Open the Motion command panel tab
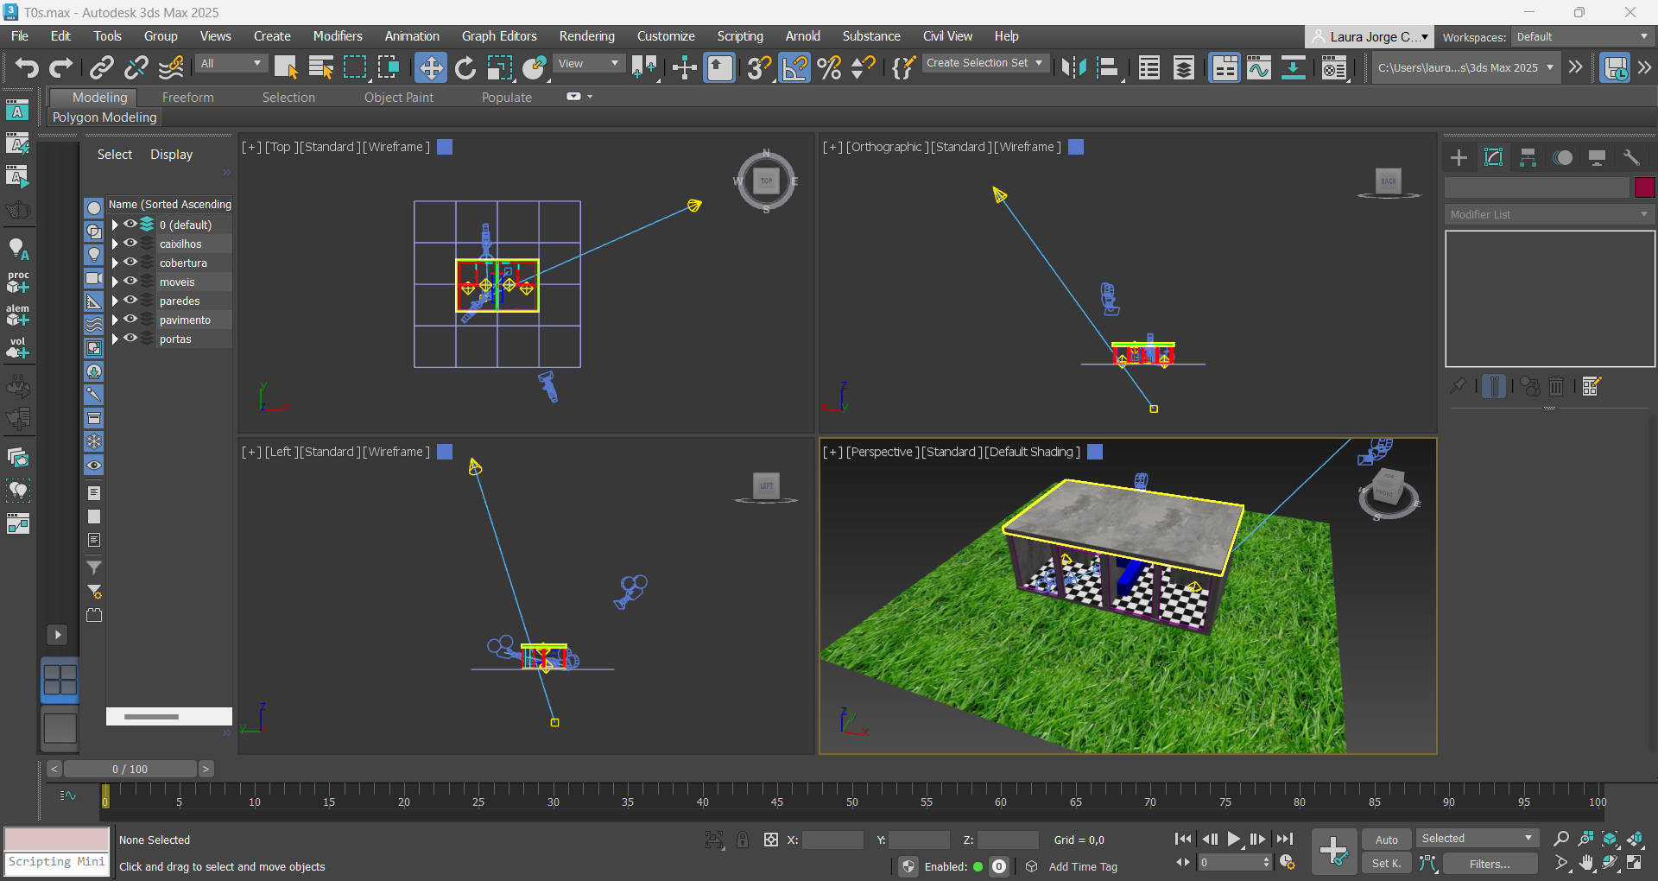Image resolution: width=1658 pixels, height=881 pixels. [x=1562, y=157]
